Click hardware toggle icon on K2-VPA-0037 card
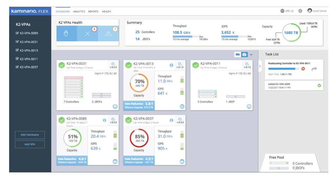335x182 pixels. click(182, 162)
